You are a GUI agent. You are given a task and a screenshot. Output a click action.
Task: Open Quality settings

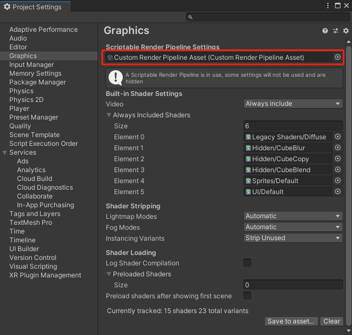(x=20, y=126)
